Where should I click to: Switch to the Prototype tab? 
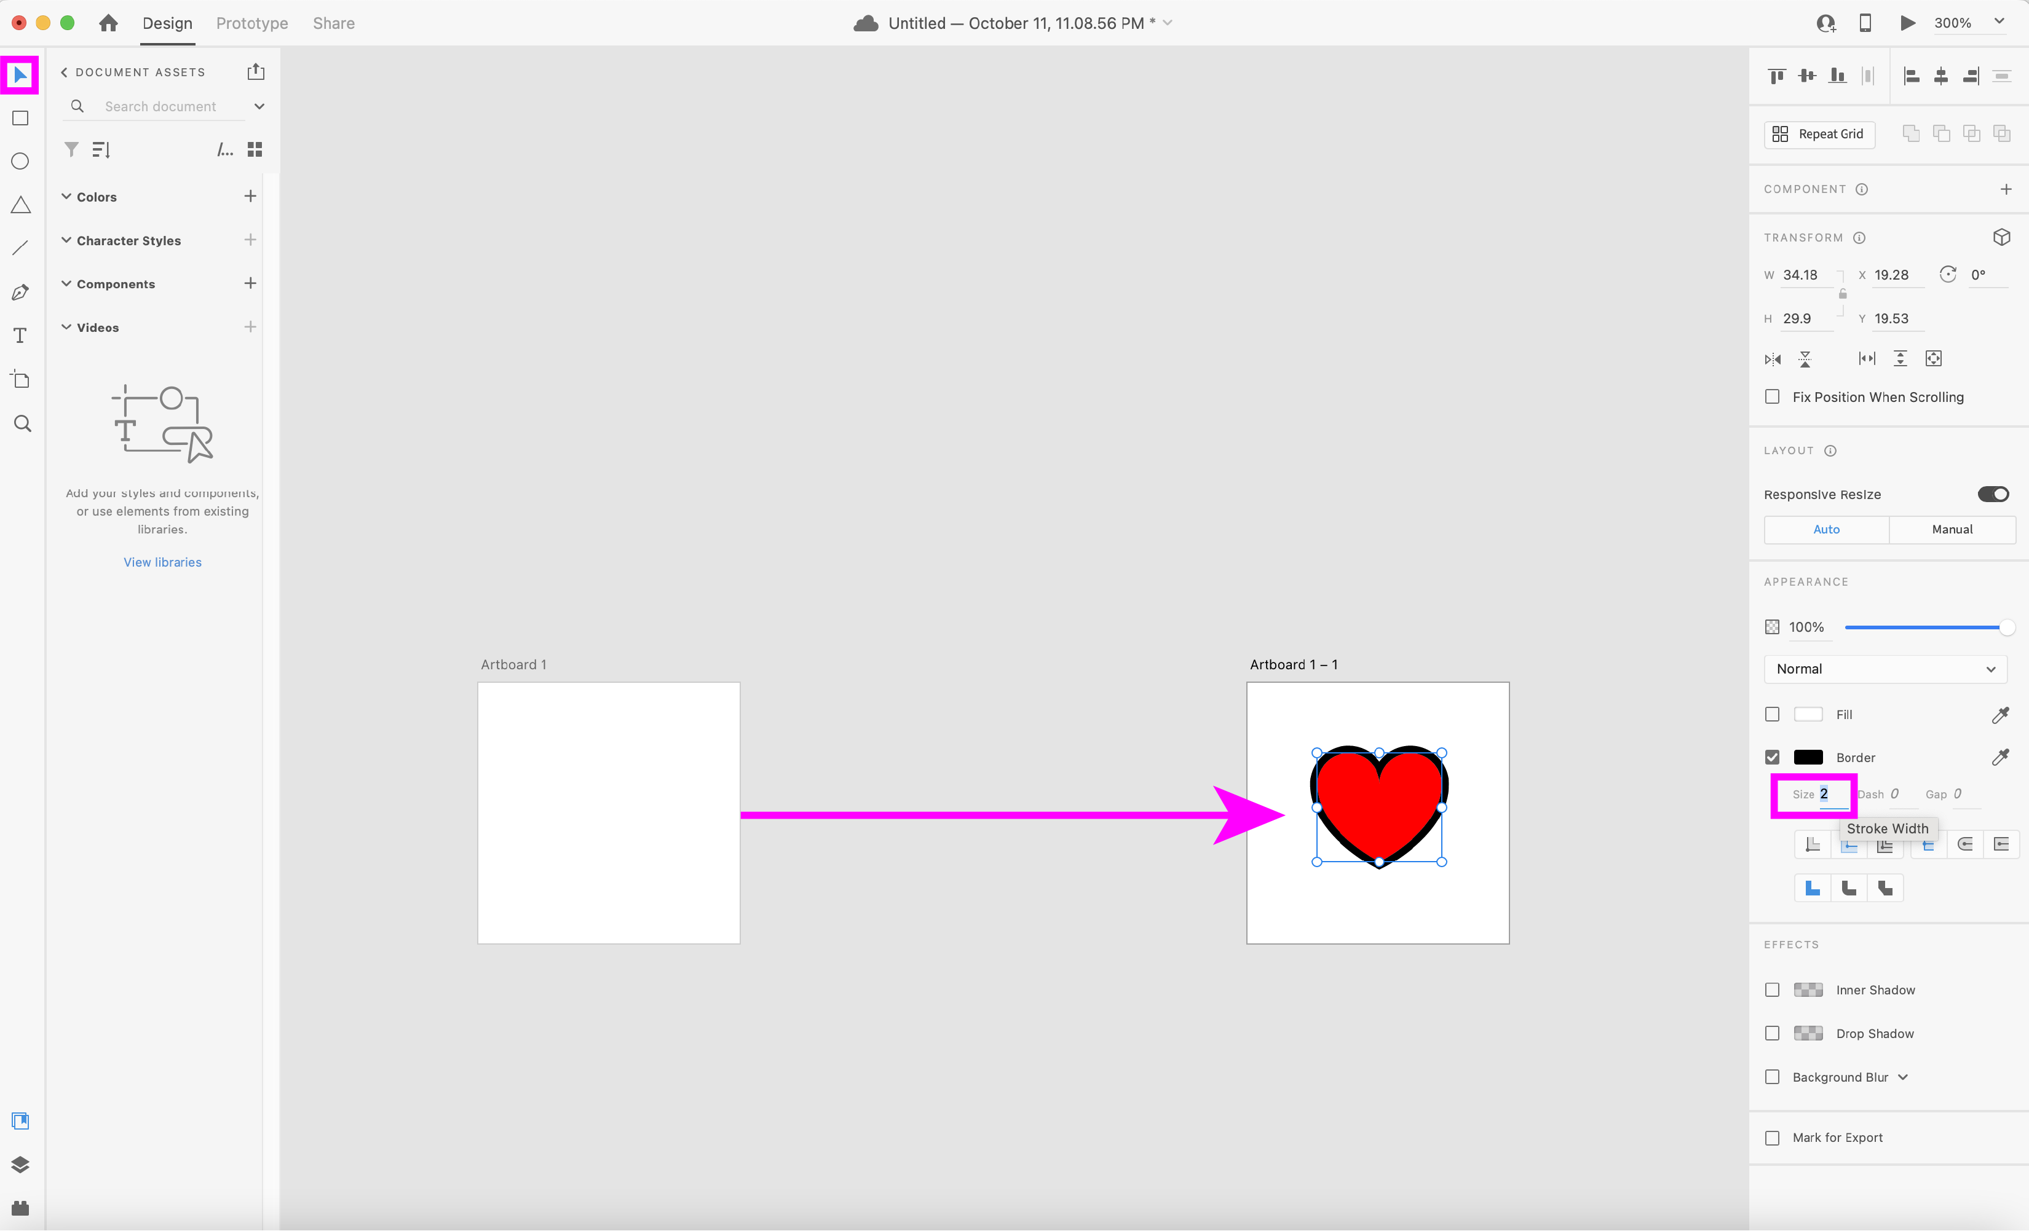point(252,23)
